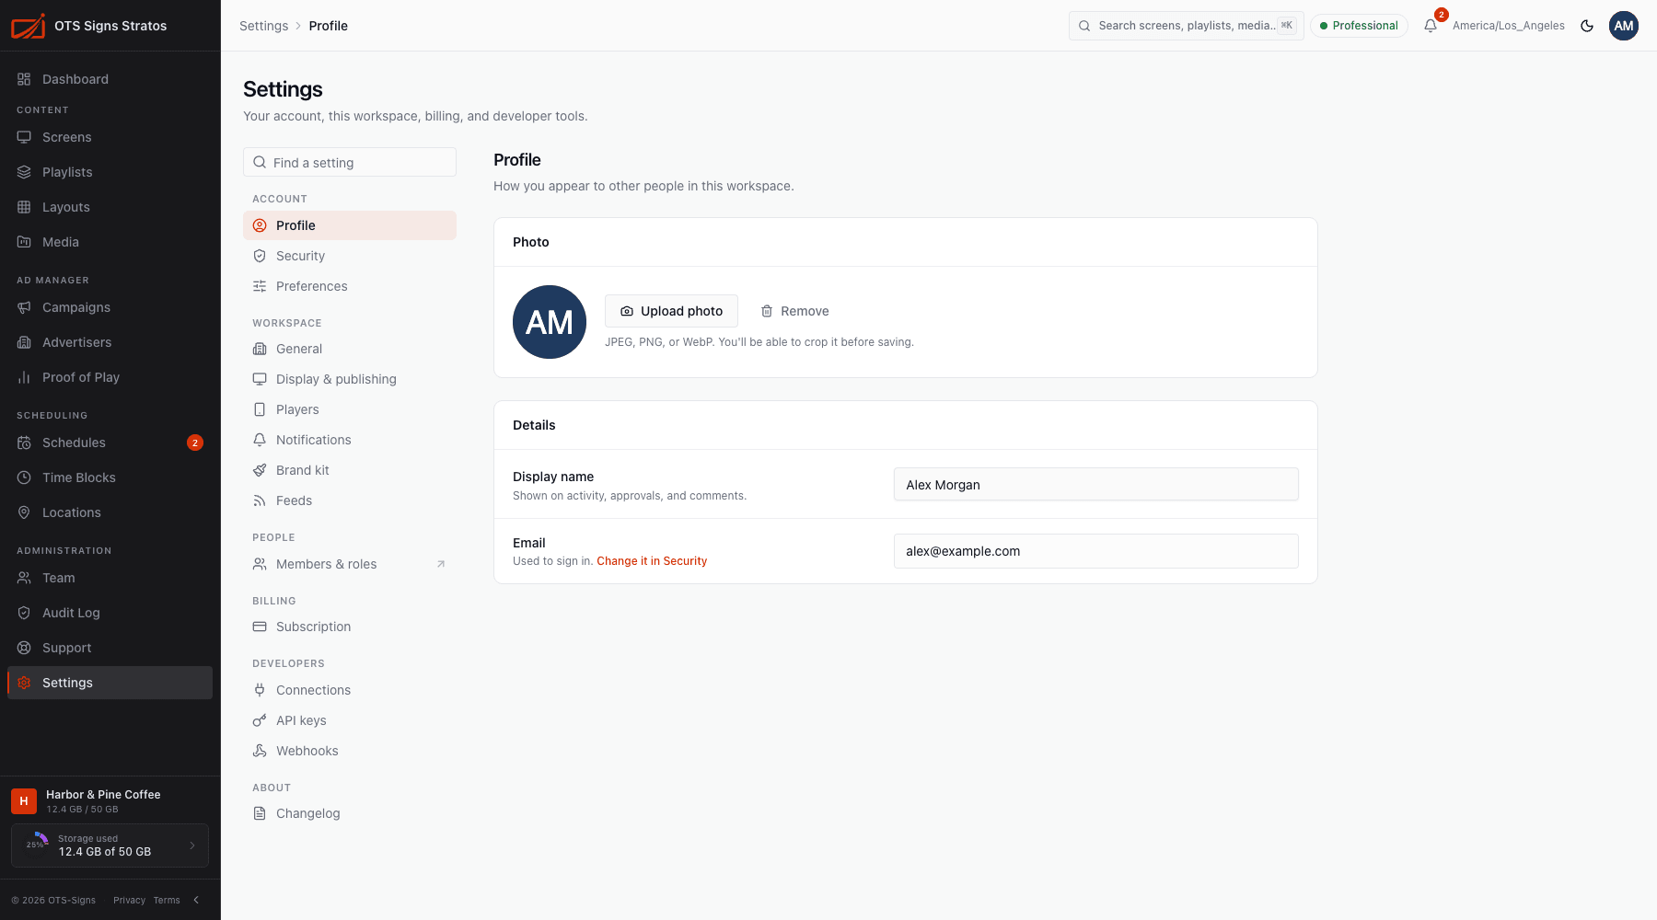The image size is (1657, 920).
Task: Open Advertisers page
Action: 110,342
